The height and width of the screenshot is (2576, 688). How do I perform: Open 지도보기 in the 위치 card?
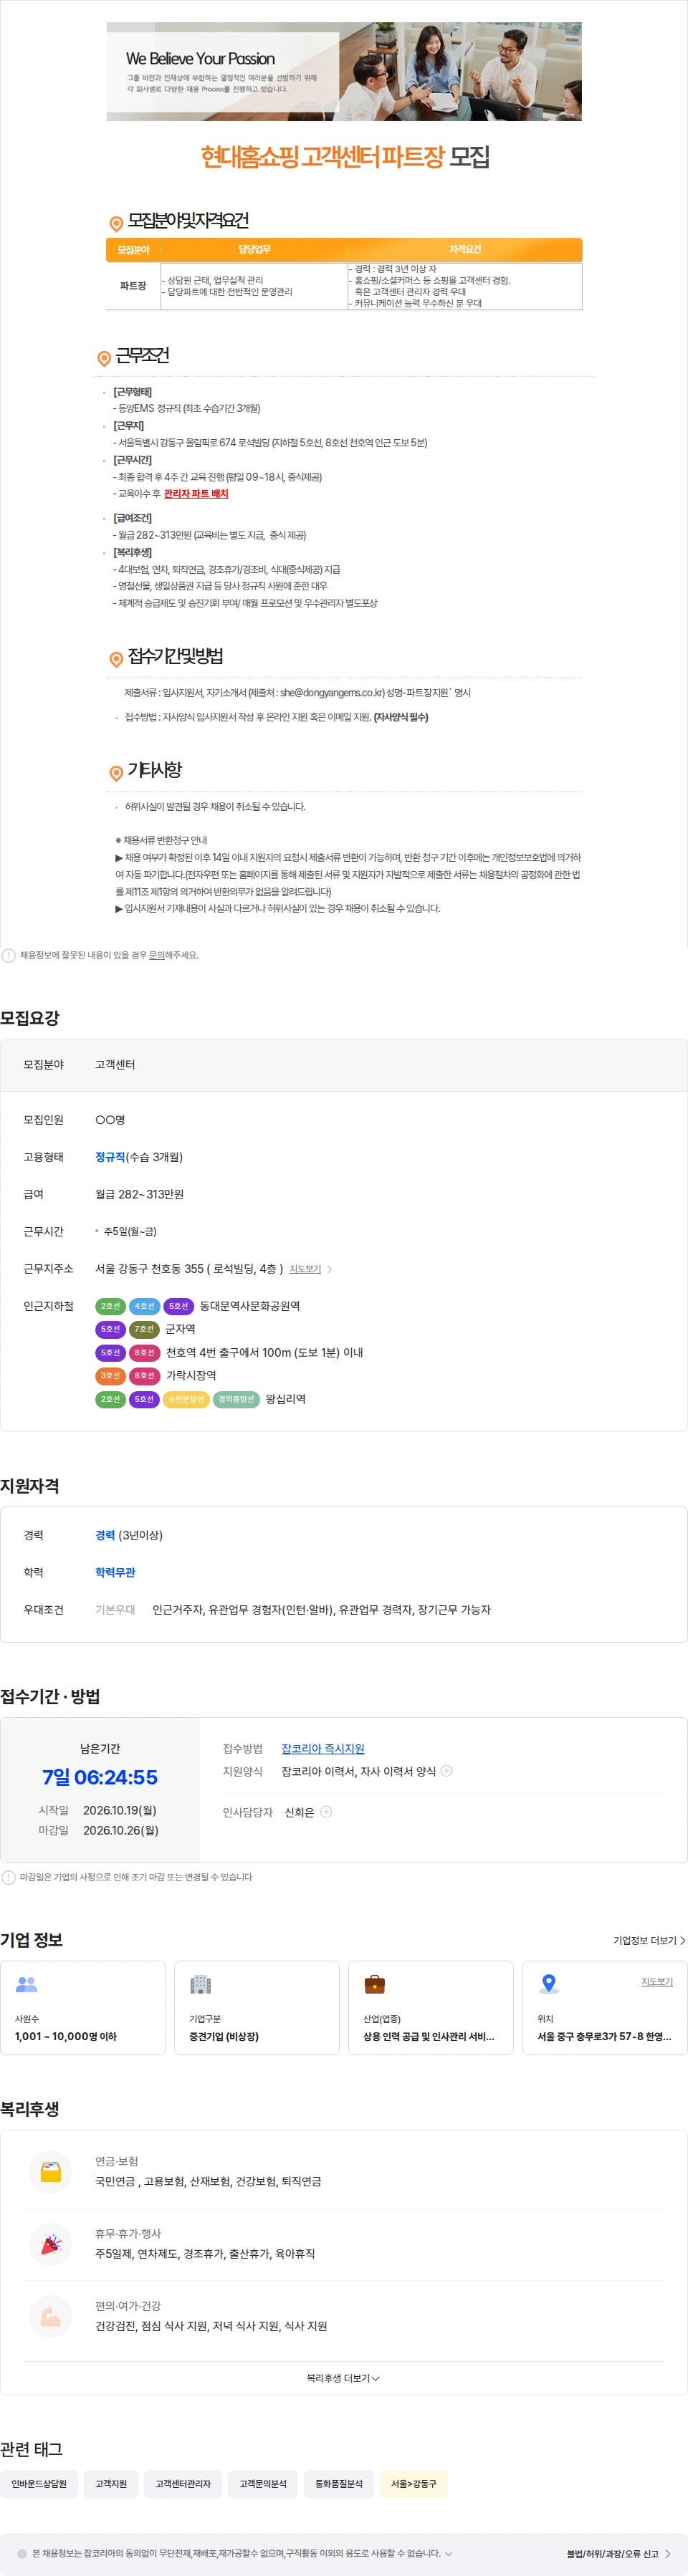tap(657, 1981)
